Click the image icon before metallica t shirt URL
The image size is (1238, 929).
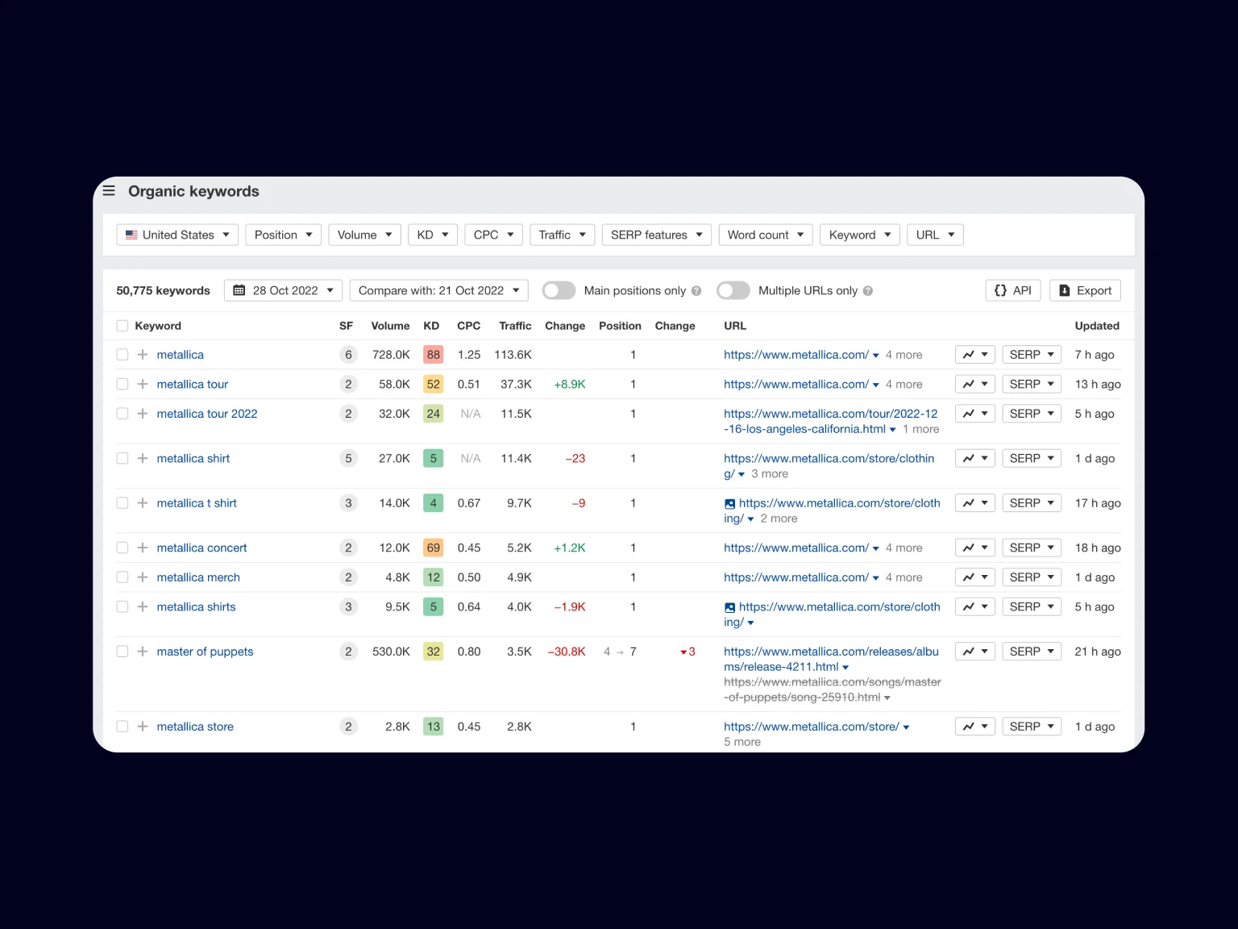coord(729,504)
